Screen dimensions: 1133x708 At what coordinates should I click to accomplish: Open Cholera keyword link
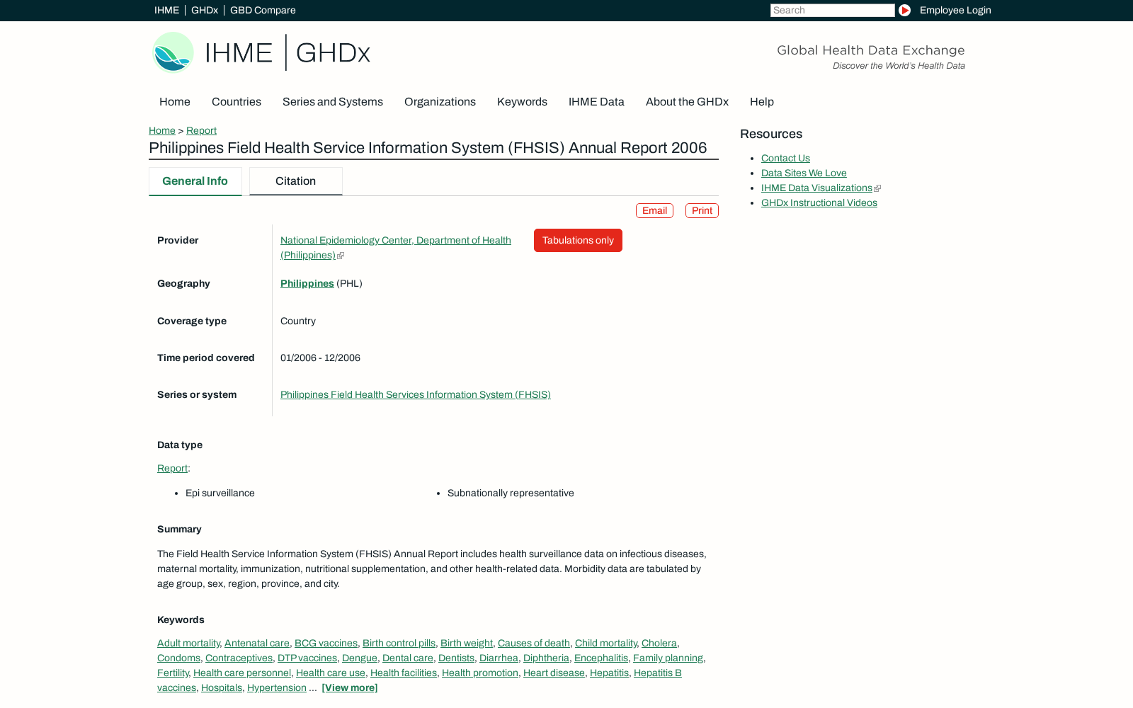(x=659, y=643)
